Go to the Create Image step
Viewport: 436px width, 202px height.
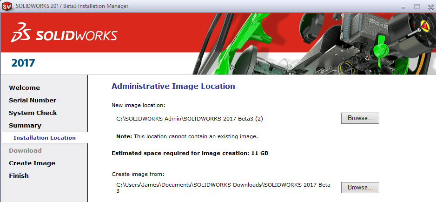(32, 163)
